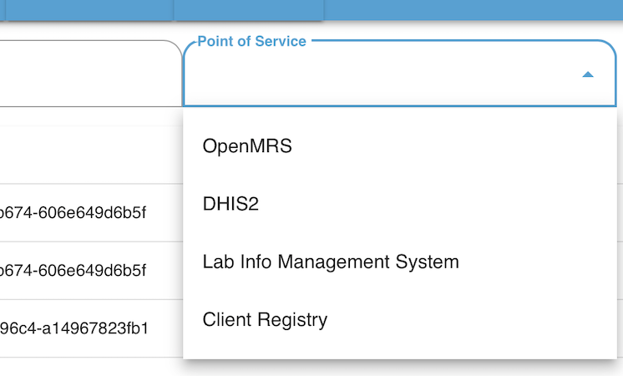Click the empty table header row above the IDs
This screenshot has width=623, height=376.
point(91,155)
